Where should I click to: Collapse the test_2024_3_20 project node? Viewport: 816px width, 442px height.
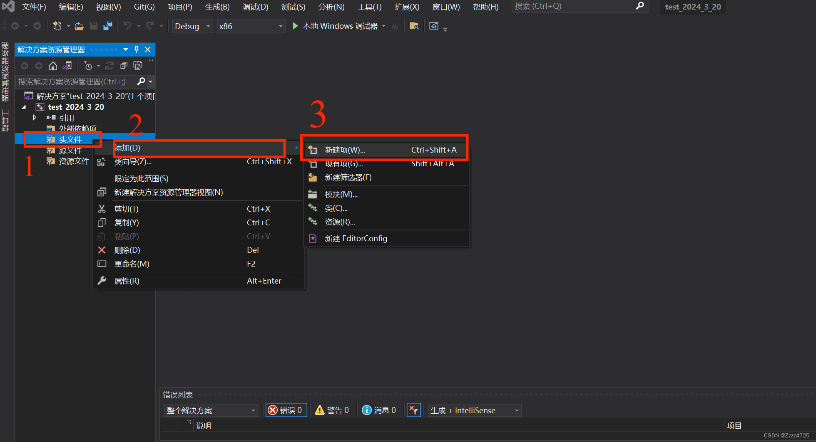[x=24, y=107]
